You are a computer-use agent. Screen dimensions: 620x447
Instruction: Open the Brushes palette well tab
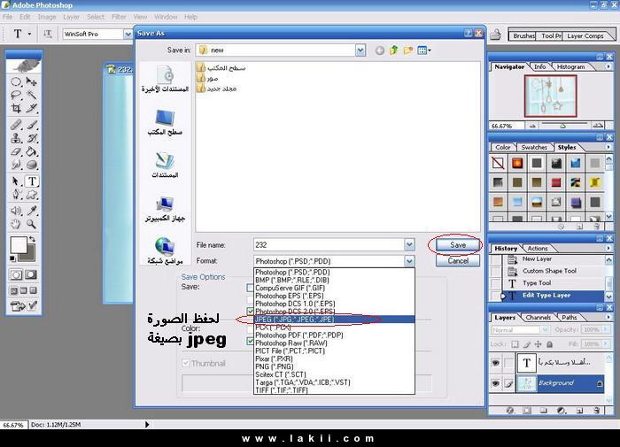tap(523, 35)
